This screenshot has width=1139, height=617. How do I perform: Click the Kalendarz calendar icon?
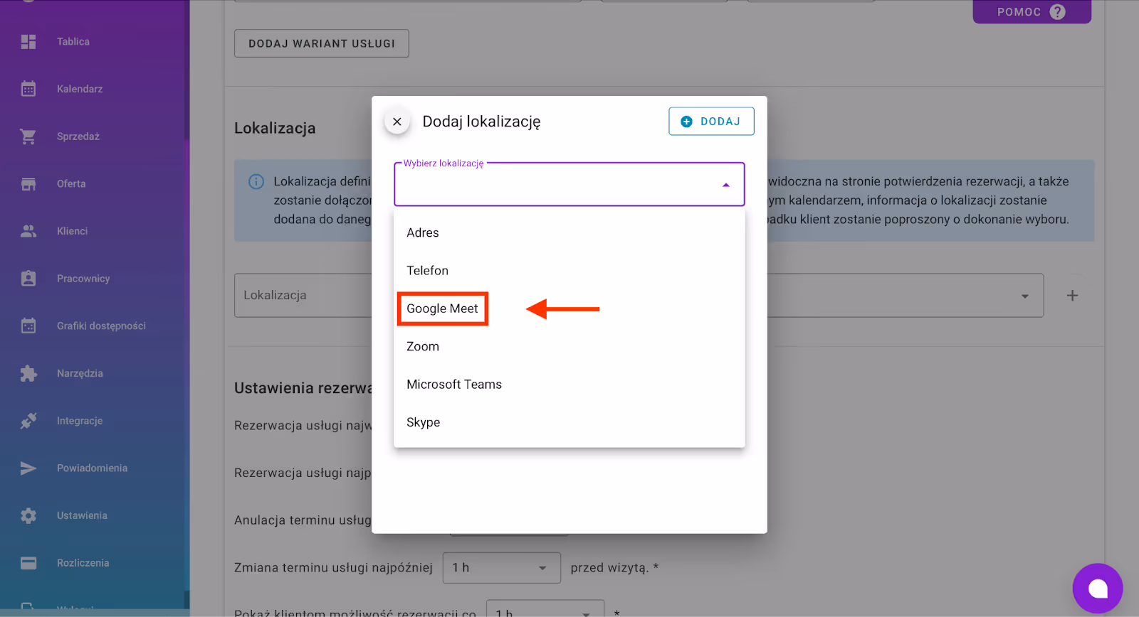pyautogui.click(x=28, y=89)
